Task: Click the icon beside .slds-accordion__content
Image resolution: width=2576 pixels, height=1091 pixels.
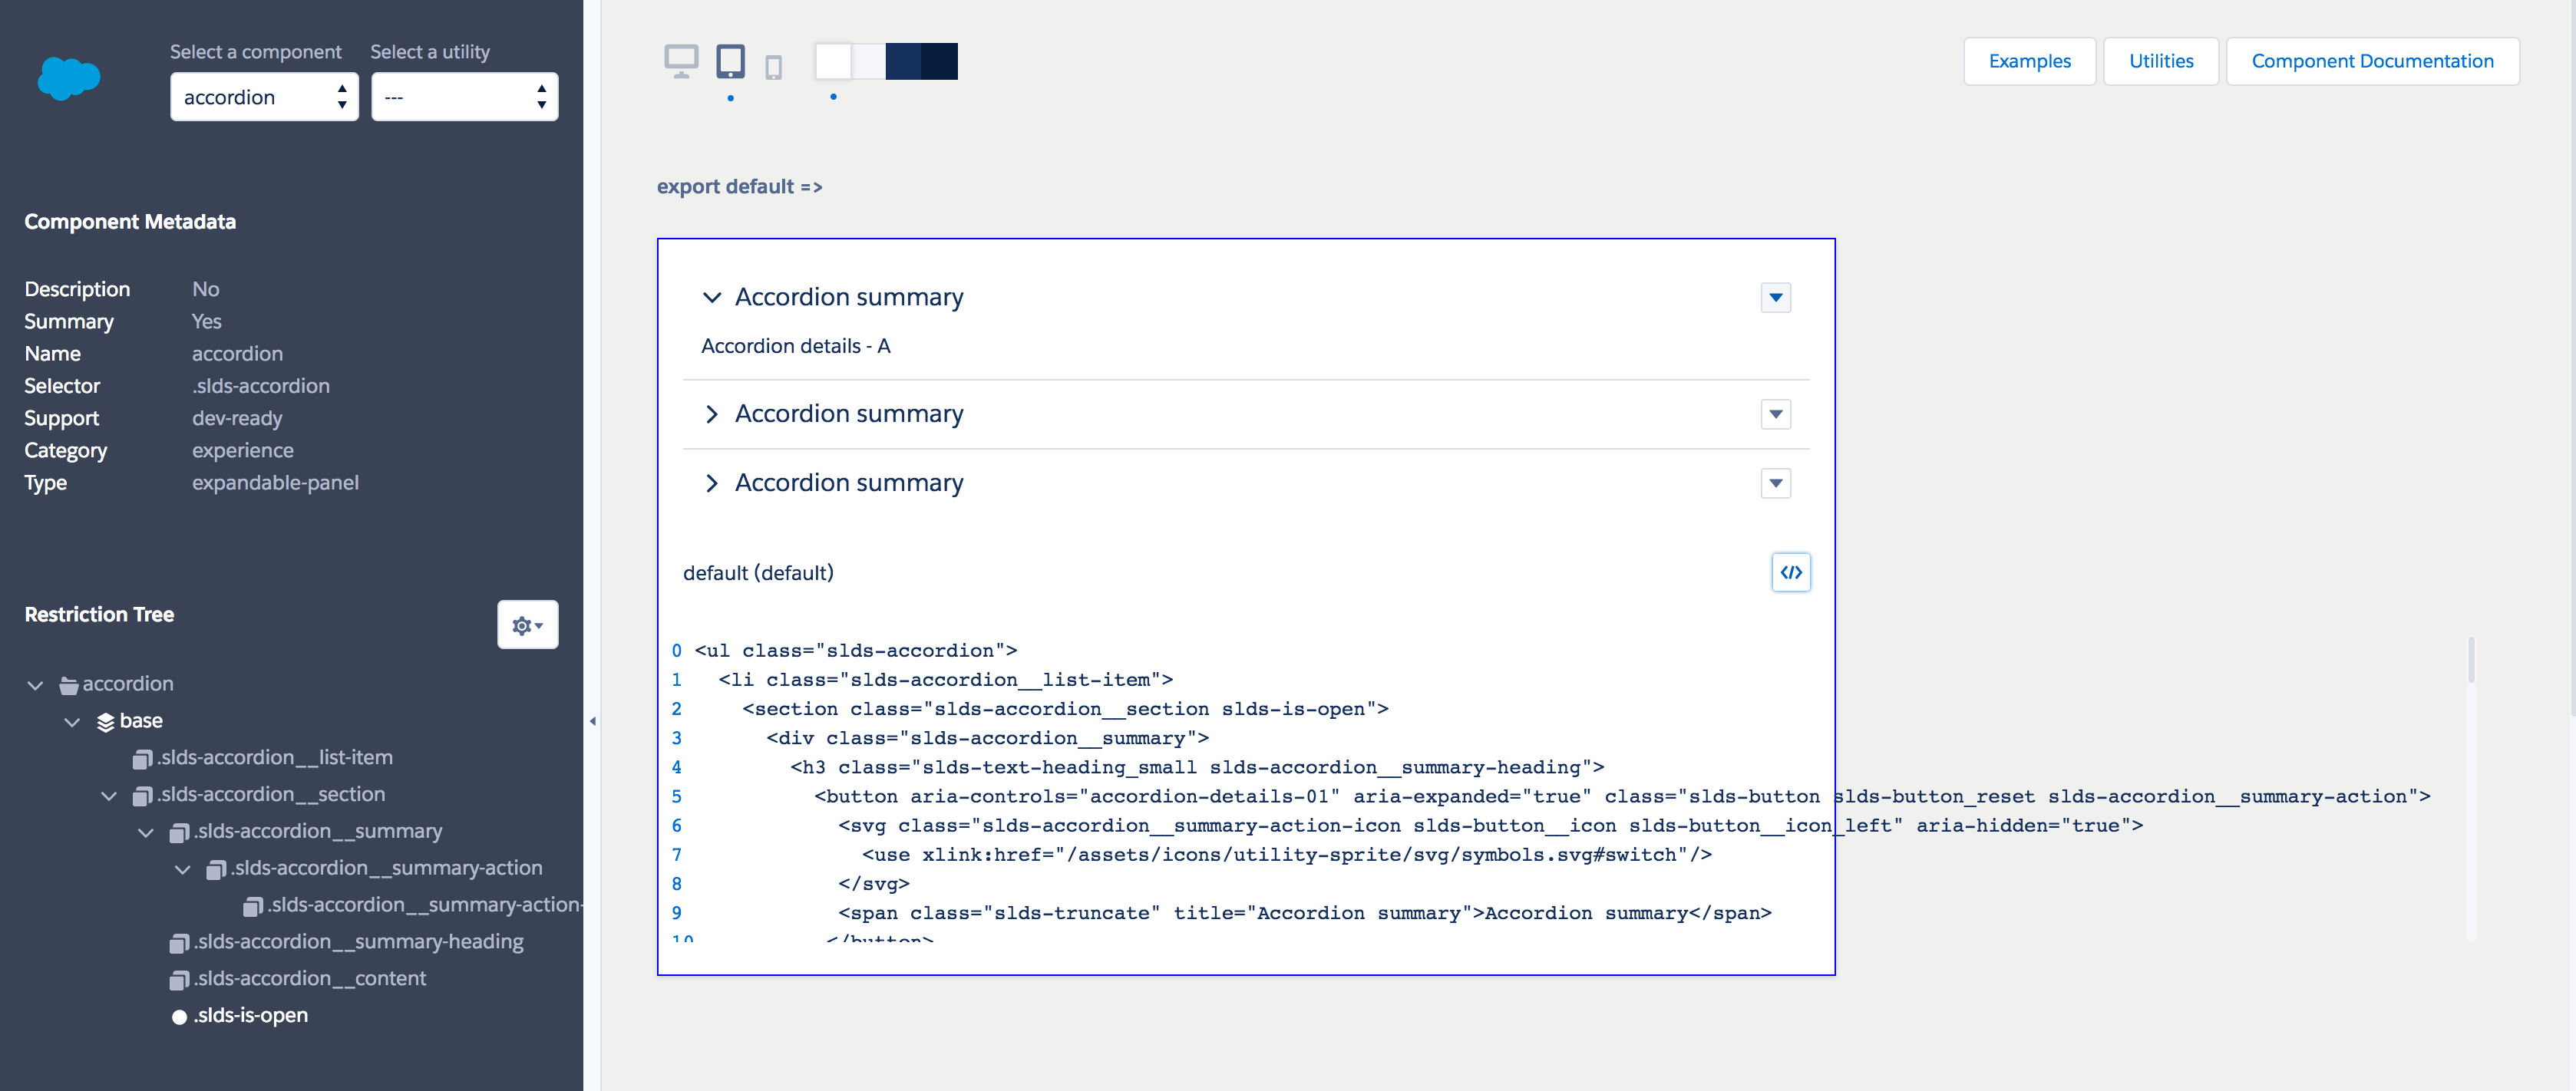Action: [180, 980]
